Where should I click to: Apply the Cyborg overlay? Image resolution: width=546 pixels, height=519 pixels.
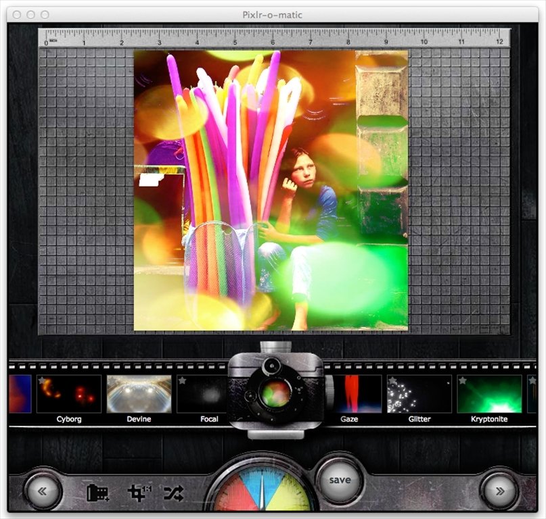(x=69, y=394)
